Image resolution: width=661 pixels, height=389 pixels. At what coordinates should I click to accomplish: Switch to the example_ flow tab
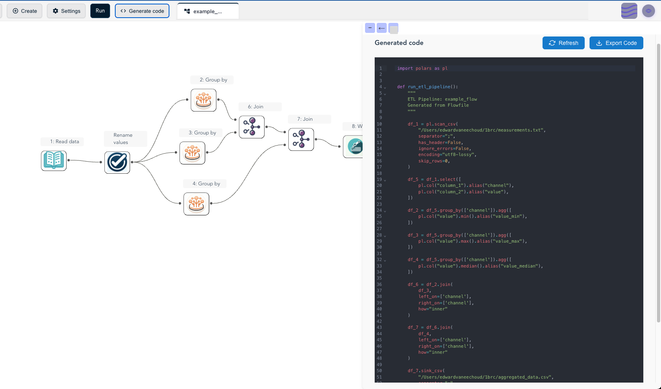[x=208, y=11]
